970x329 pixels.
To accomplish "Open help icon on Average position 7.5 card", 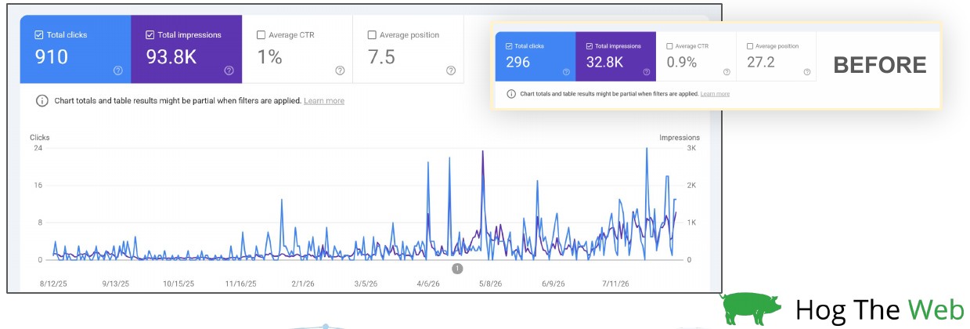I will coord(451,70).
